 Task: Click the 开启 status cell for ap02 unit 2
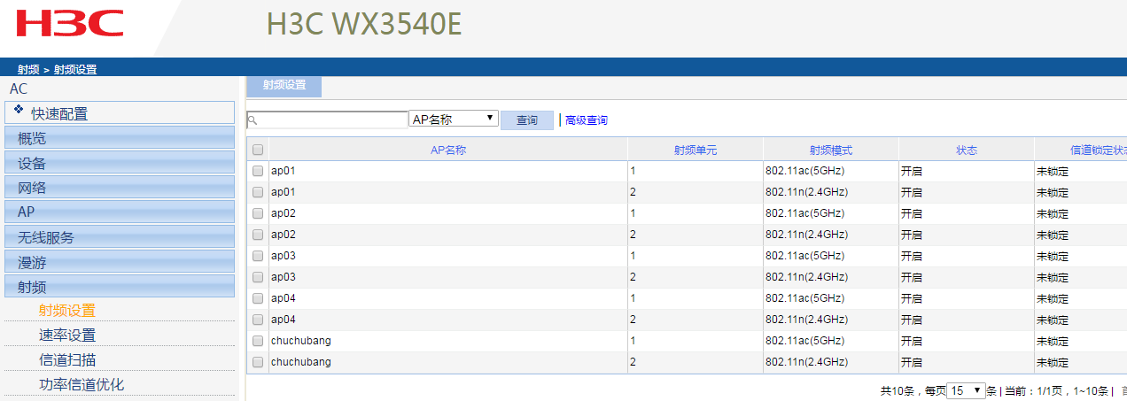point(912,235)
